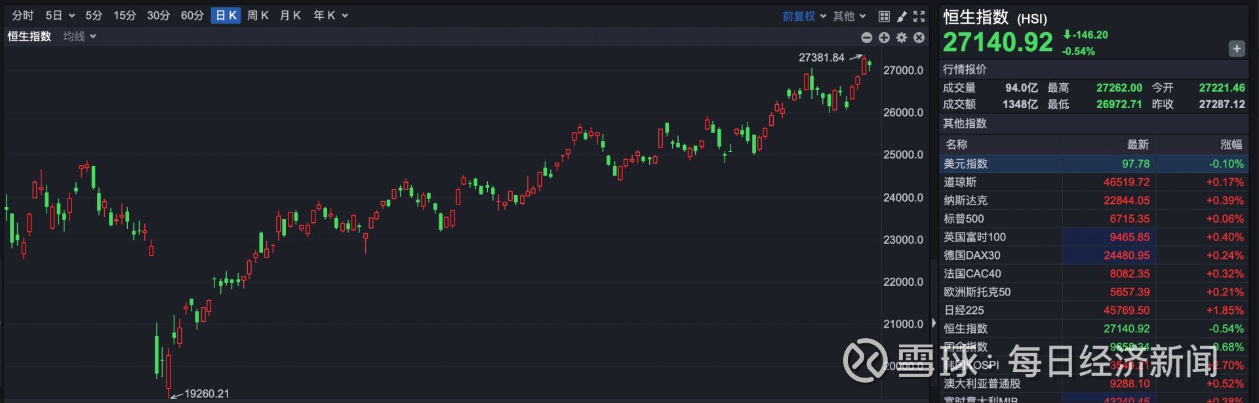Click the 纳斯达克 index row
Viewport: 1259px width, 403px height.
[x=1093, y=201]
